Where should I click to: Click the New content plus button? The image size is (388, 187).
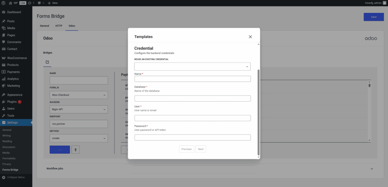point(52,3)
